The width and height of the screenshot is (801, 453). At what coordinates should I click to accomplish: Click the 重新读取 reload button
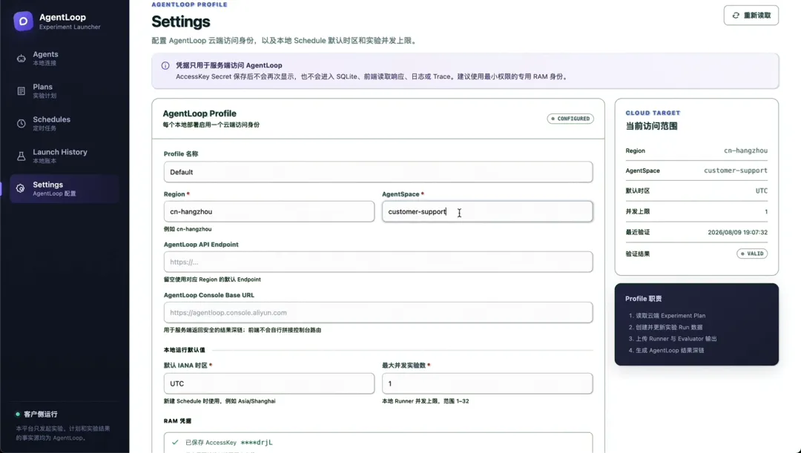[x=751, y=16]
